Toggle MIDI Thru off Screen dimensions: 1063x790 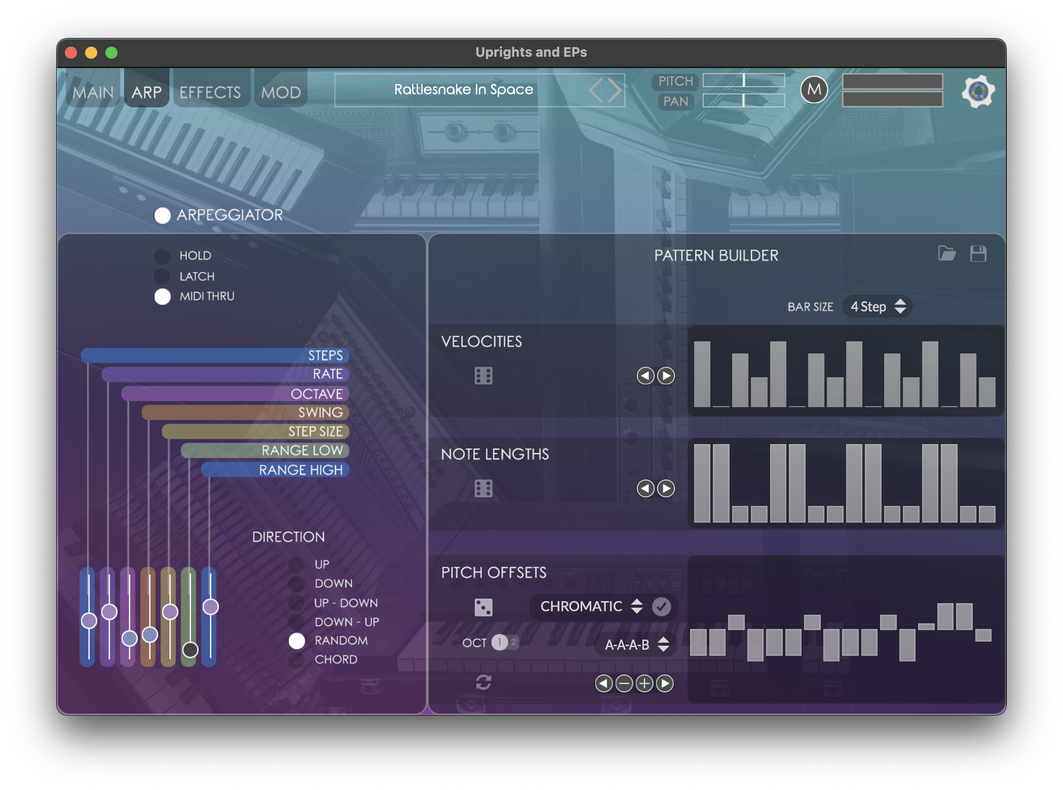click(x=162, y=297)
